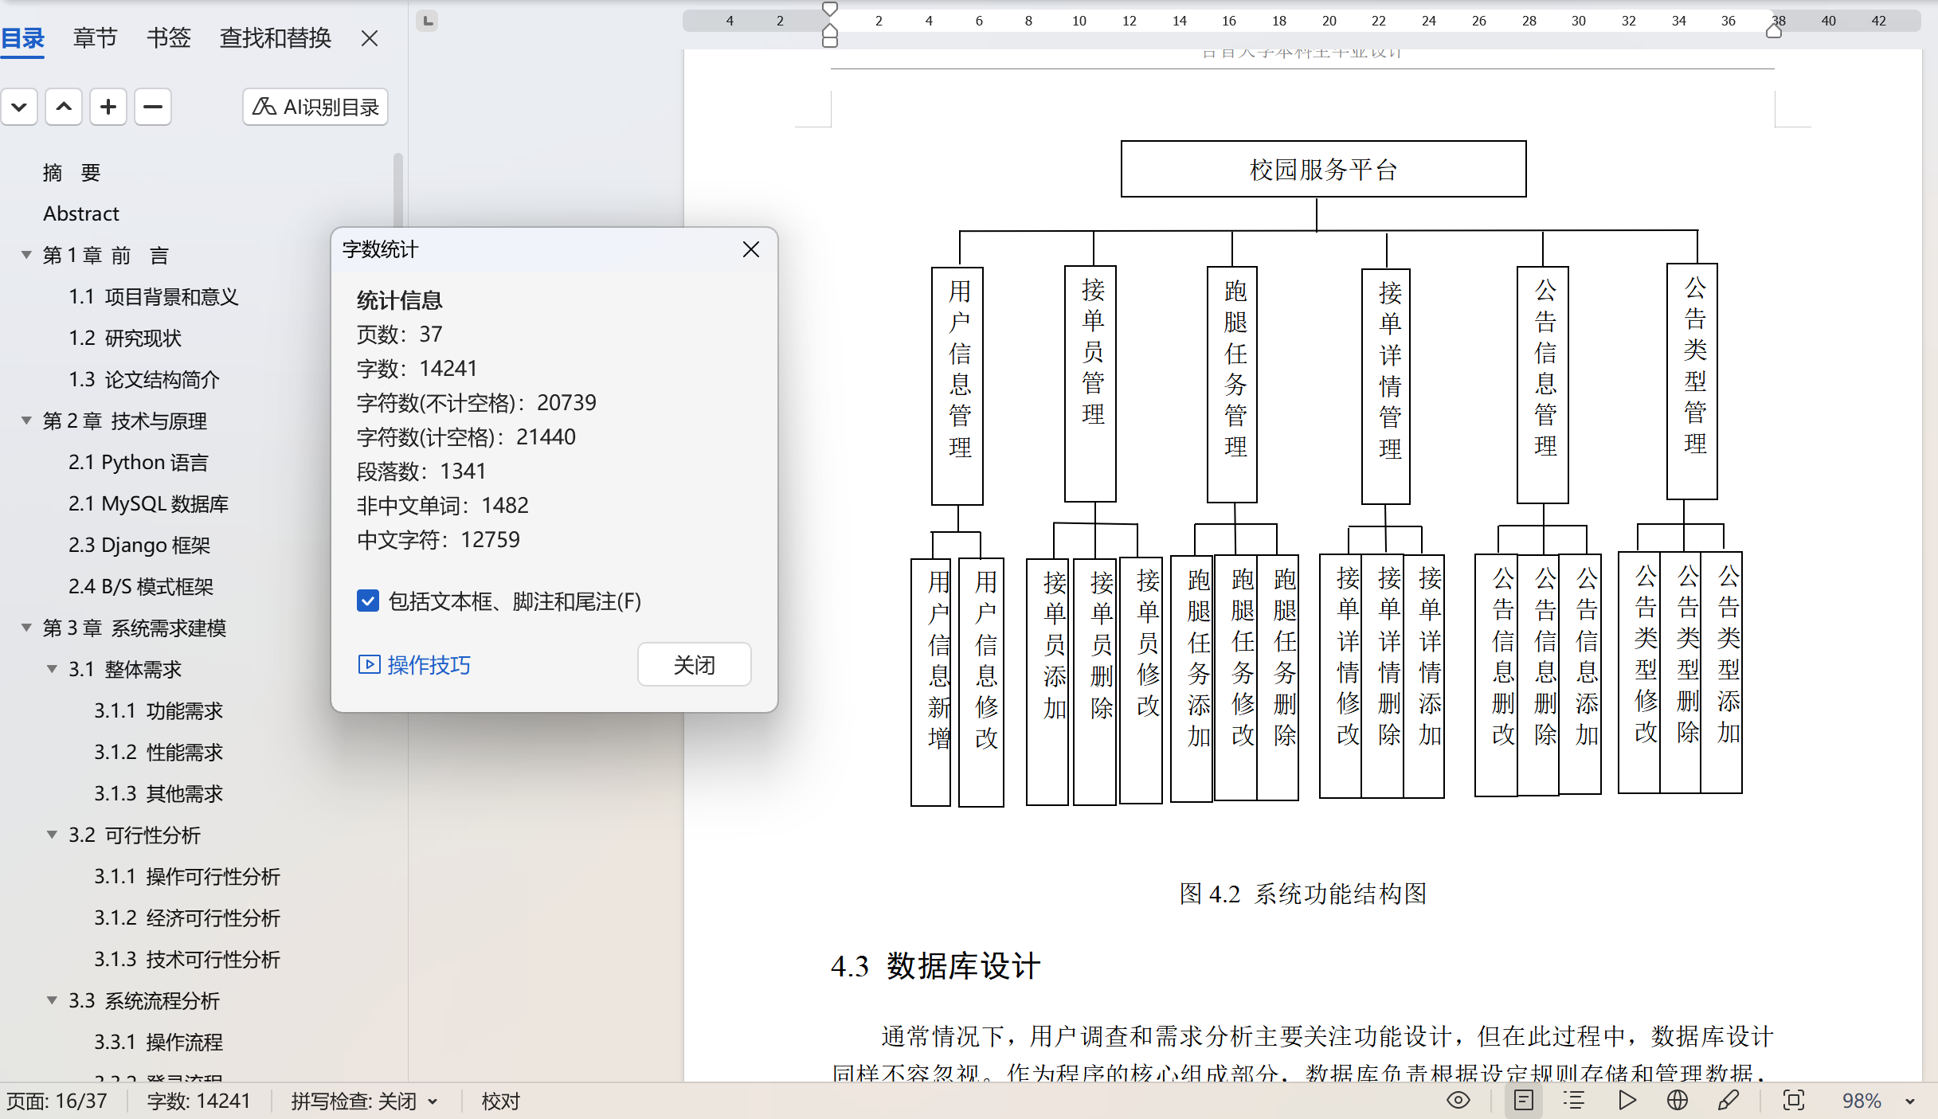1938x1119 pixels.
Task: Switch to outline view icon
Action: [x=1574, y=1101]
